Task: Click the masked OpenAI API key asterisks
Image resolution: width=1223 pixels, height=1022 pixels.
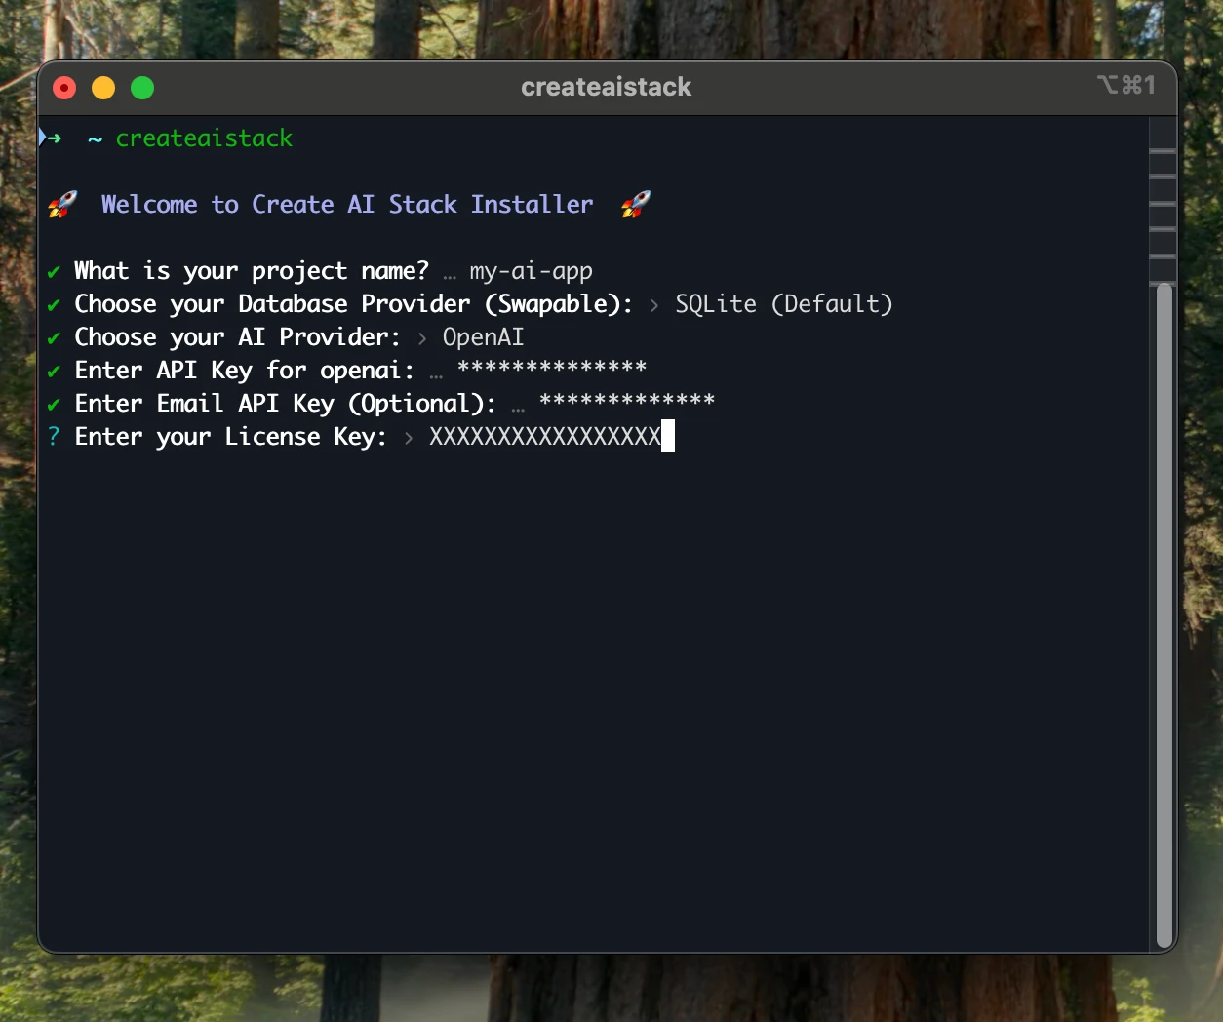Action: coord(551,369)
